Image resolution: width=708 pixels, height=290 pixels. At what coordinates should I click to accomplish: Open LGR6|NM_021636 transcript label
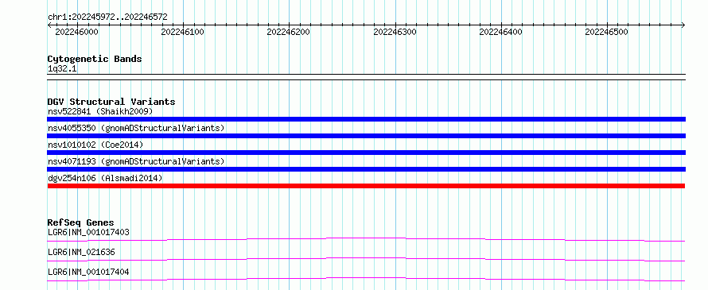[81, 252]
